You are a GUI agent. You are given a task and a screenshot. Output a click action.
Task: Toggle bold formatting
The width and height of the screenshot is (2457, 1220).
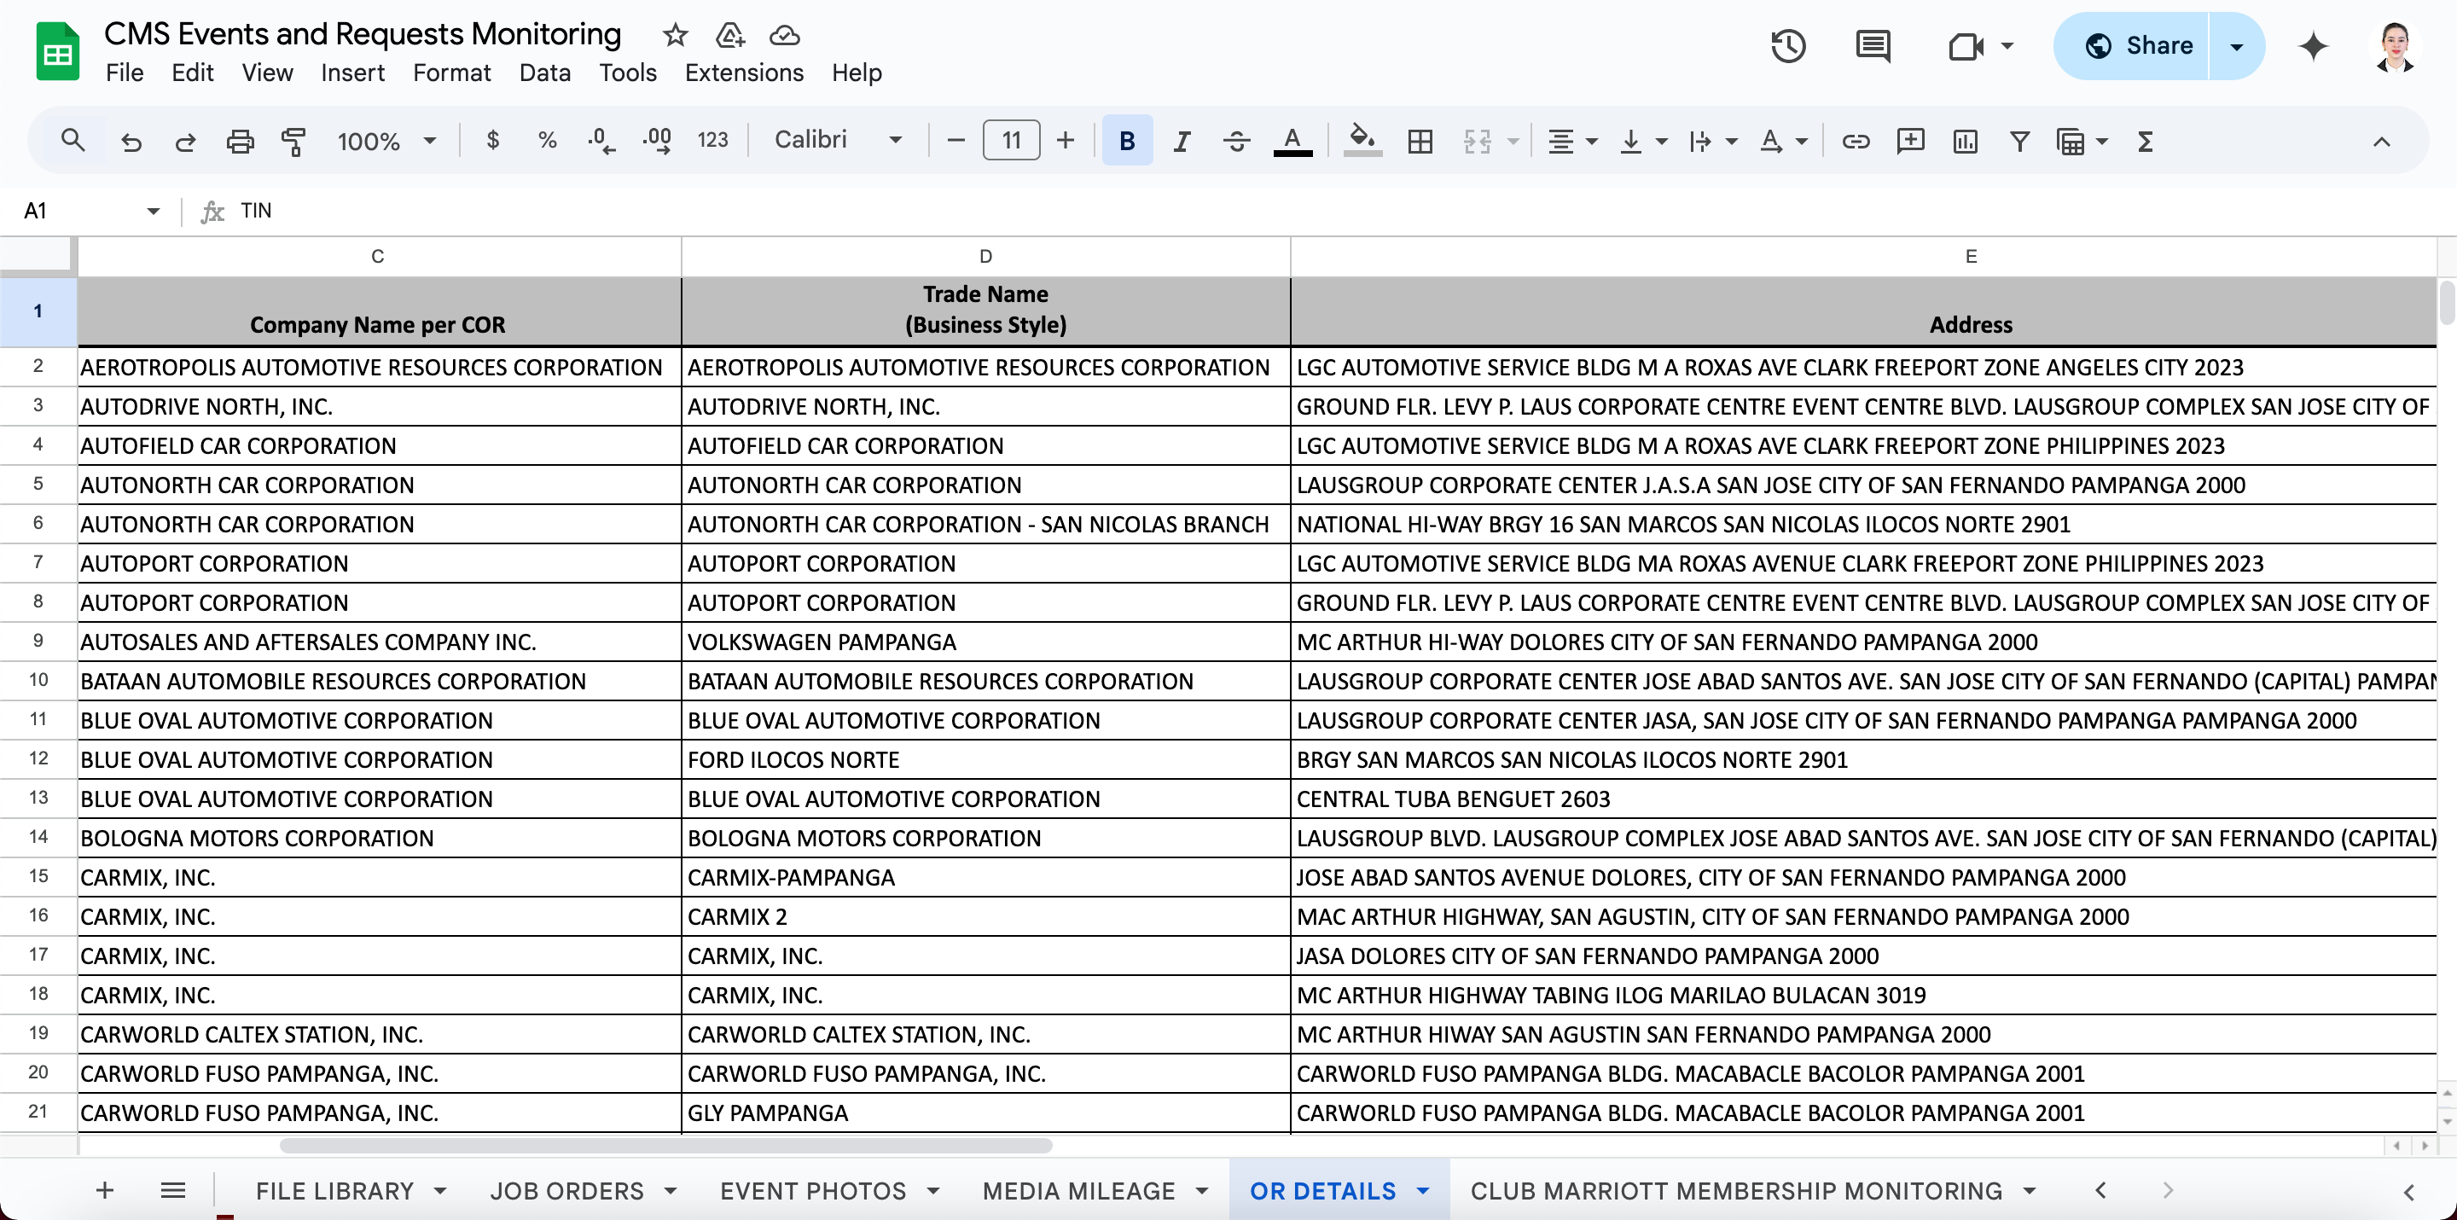[x=1126, y=141]
